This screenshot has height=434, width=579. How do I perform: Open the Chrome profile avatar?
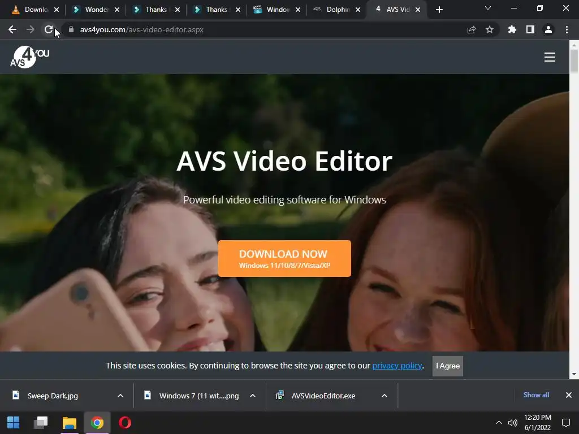tap(548, 29)
